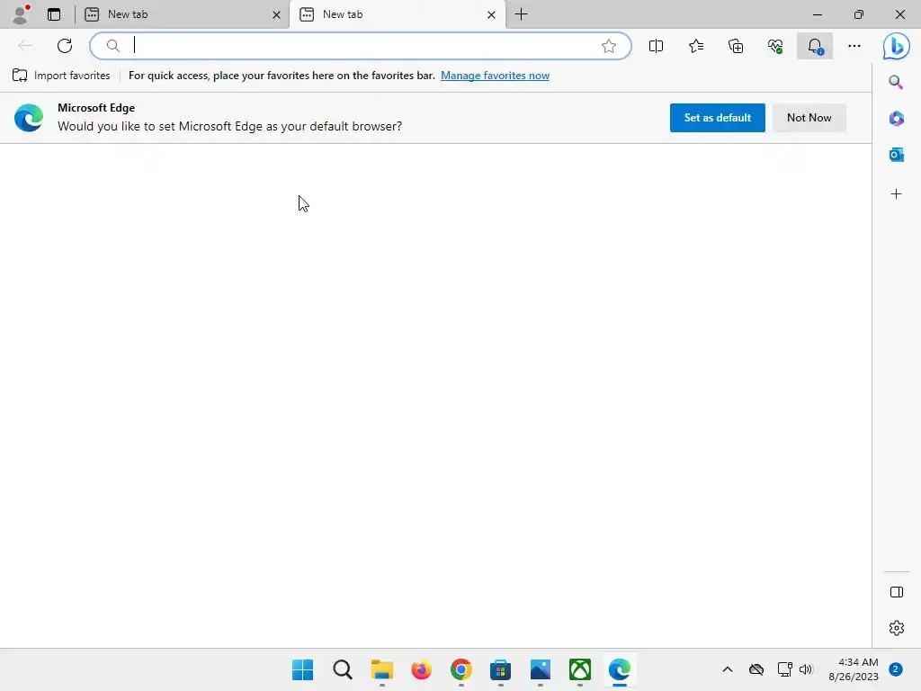Close the second New tab
The width and height of the screenshot is (921, 691).
pyautogui.click(x=492, y=14)
